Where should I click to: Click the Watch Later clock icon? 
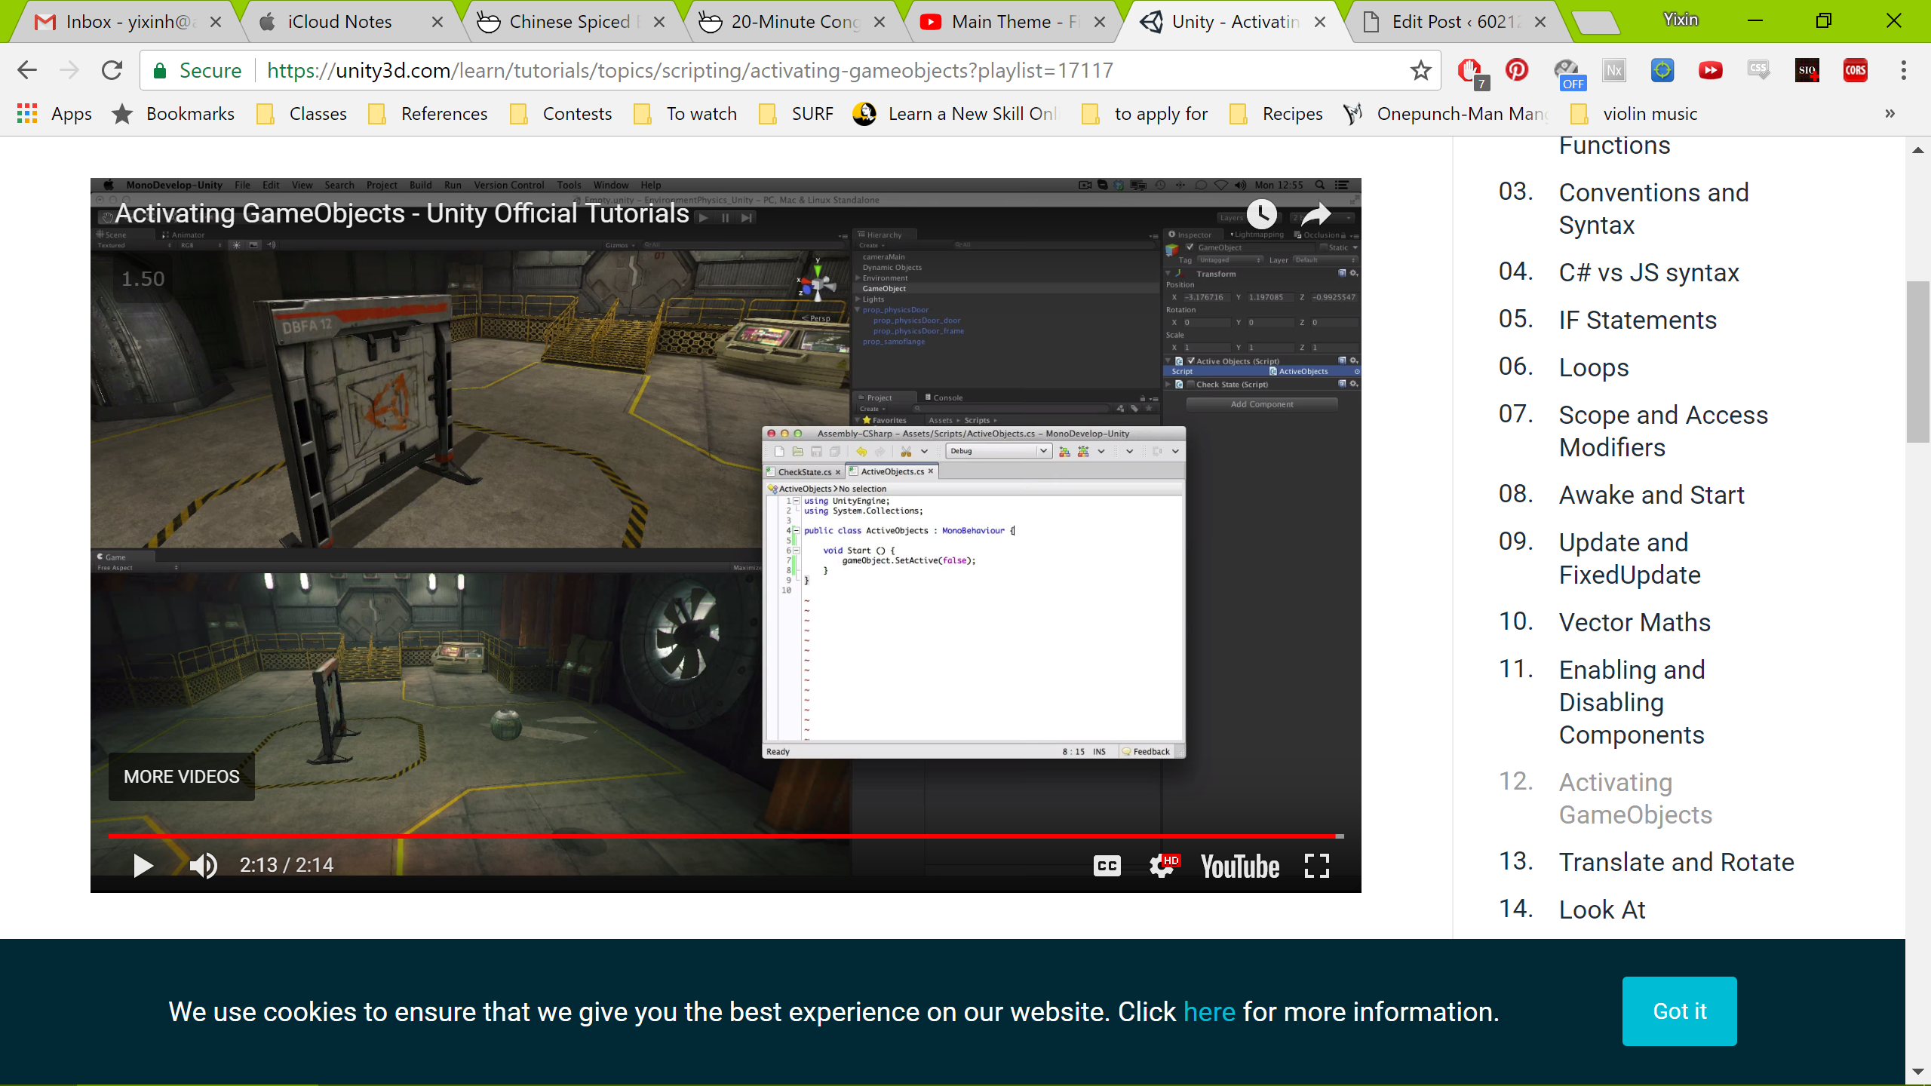point(1261,214)
